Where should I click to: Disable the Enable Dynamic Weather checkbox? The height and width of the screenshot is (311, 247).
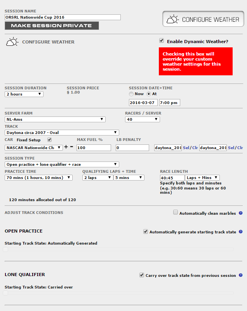coord(162,41)
